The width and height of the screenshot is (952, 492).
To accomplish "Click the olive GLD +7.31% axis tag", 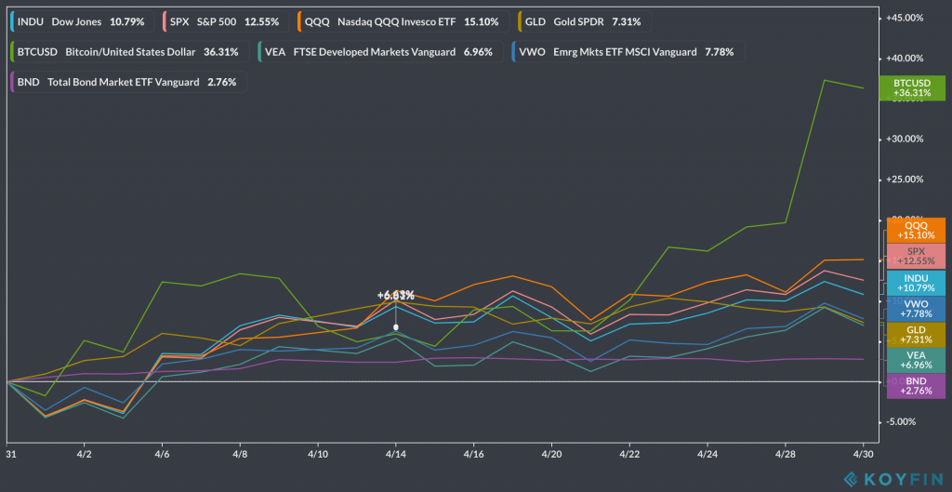I will tap(916, 335).
